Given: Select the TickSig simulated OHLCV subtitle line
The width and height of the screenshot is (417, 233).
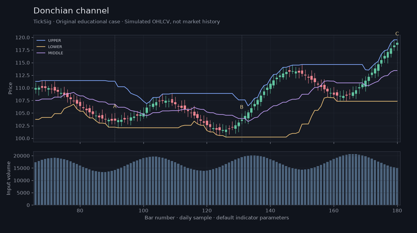Looking at the screenshot, I should [x=126, y=22].
